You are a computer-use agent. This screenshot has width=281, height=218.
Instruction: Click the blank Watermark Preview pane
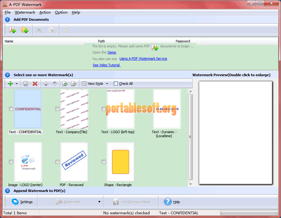click(x=236, y=133)
